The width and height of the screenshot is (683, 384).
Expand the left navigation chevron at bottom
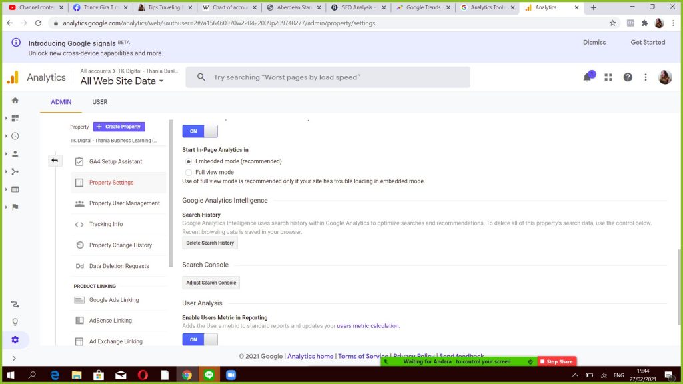[15, 359]
